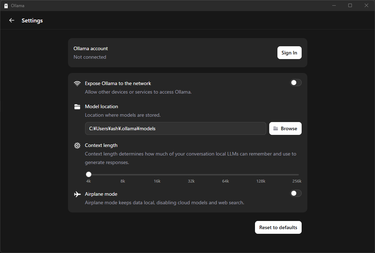The height and width of the screenshot is (253, 375).
Task: Click the back arrow next to Settings
Action: click(x=12, y=20)
